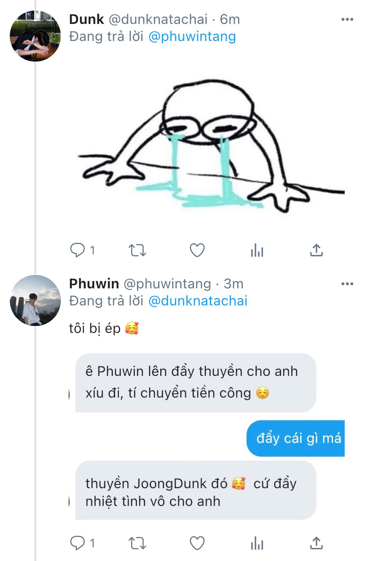
Task: Open Phuwin's profile picture
Action: click(35, 300)
